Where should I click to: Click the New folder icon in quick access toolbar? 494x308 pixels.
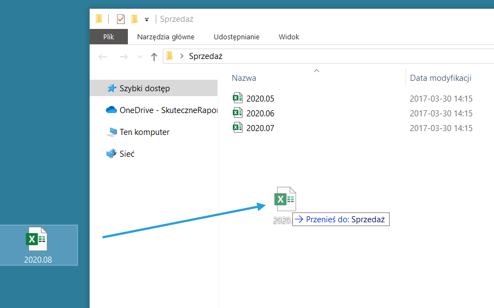[x=134, y=19]
